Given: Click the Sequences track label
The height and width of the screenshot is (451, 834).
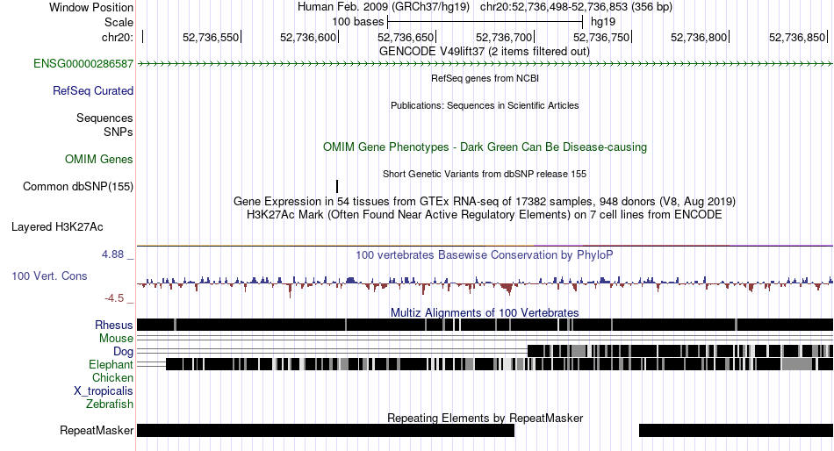Looking at the screenshot, I should (104, 118).
